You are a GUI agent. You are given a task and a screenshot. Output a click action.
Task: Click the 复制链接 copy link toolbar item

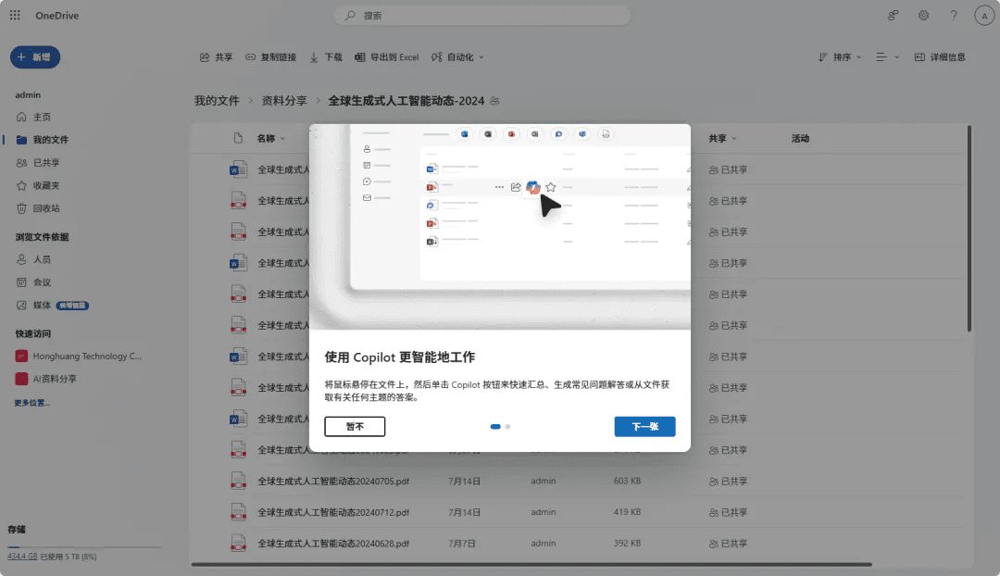point(271,57)
